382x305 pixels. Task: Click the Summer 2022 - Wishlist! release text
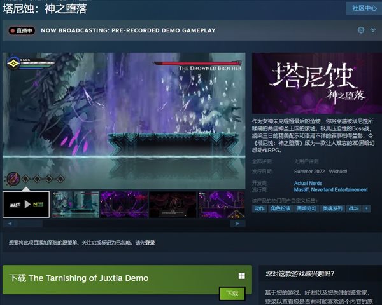(x=321, y=172)
